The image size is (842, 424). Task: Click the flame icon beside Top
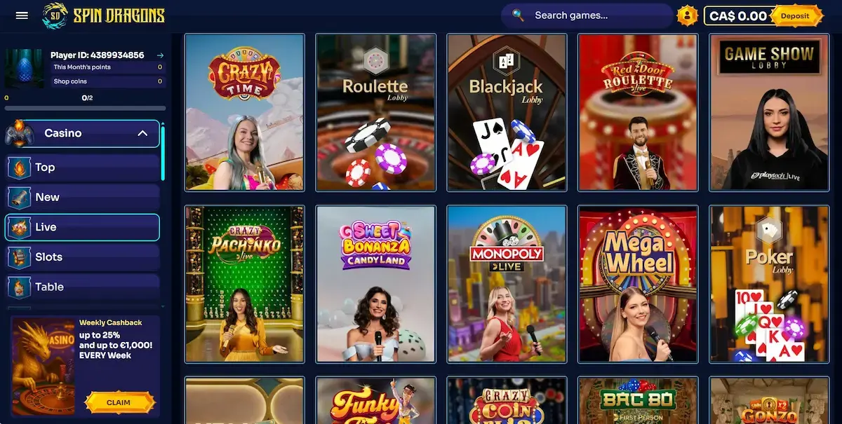pyautogui.click(x=19, y=167)
